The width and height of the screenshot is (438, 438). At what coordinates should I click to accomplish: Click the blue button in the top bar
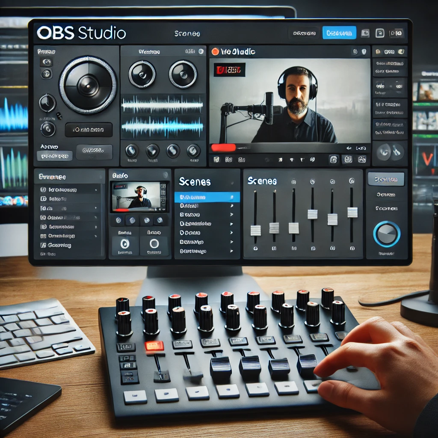(x=339, y=33)
